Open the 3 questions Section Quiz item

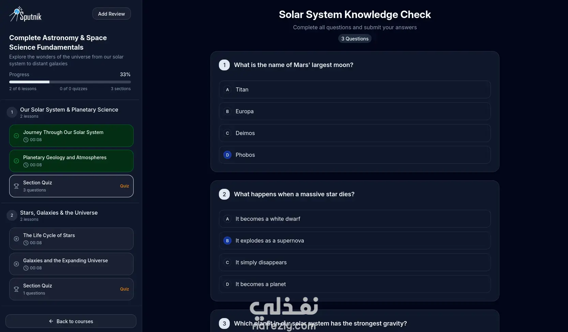point(71,186)
